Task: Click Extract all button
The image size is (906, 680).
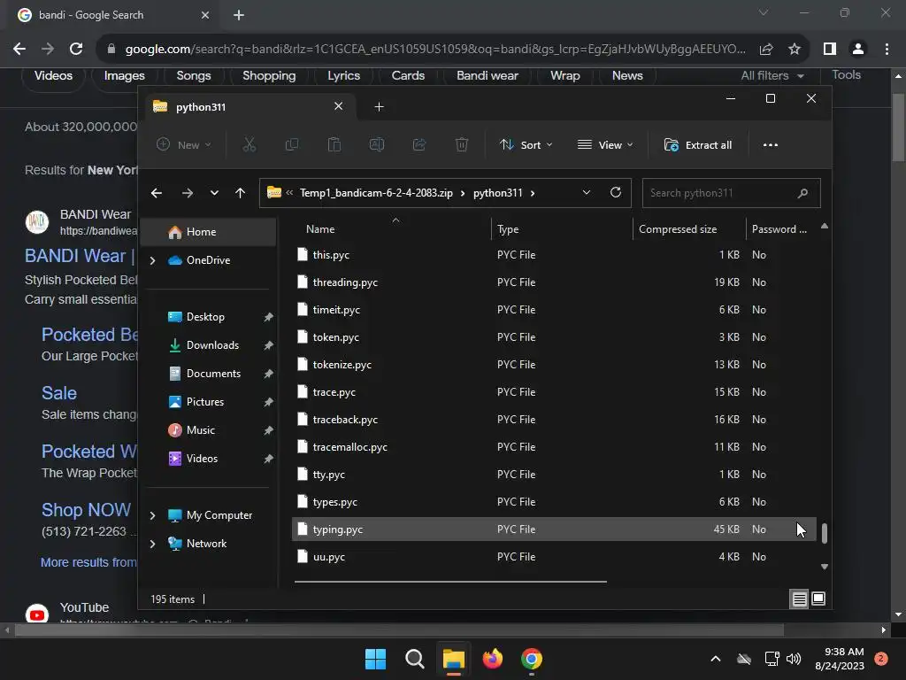Action: click(x=698, y=145)
